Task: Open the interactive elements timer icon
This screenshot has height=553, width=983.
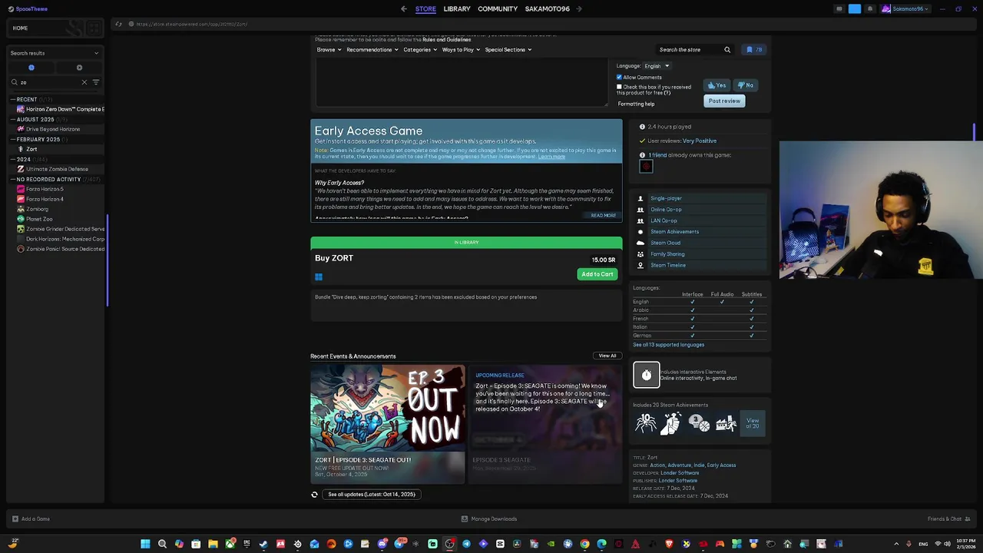Action: (x=646, y=375)
